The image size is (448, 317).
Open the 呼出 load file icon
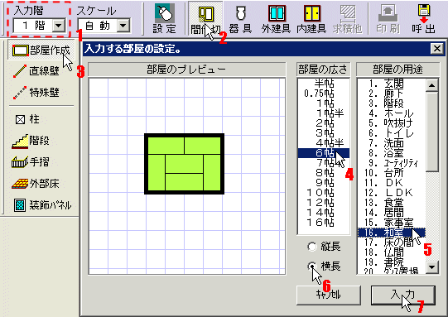pos(424,18)
